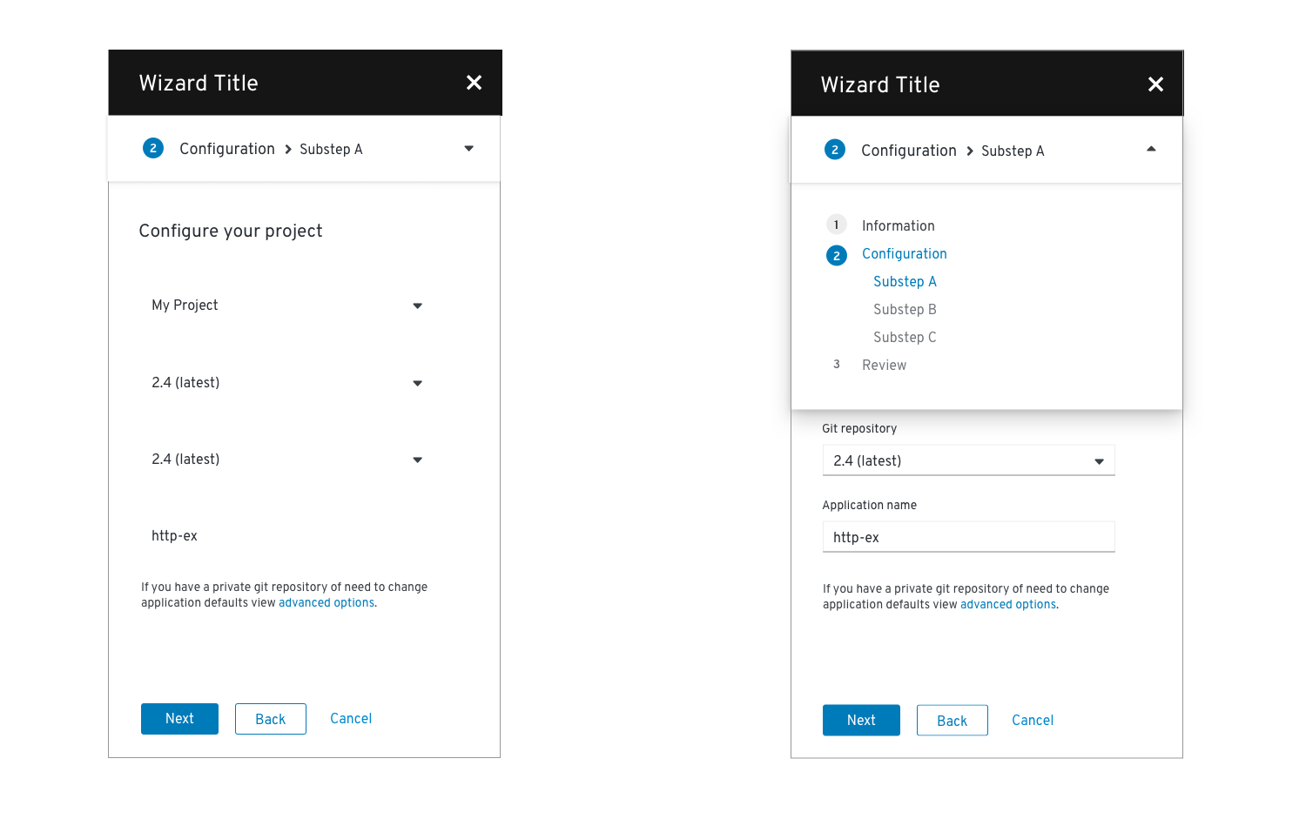The height and width of the screenshot is (819, 1306).
Task: Go to Substep C in navigation list
Action: [x=905, y=337]
